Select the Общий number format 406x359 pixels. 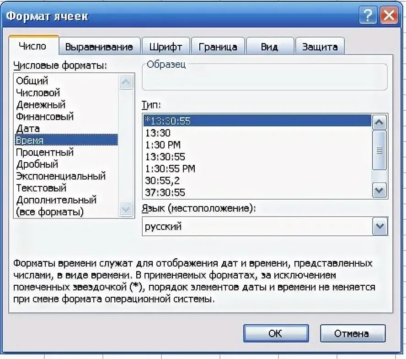click(66, 81)
